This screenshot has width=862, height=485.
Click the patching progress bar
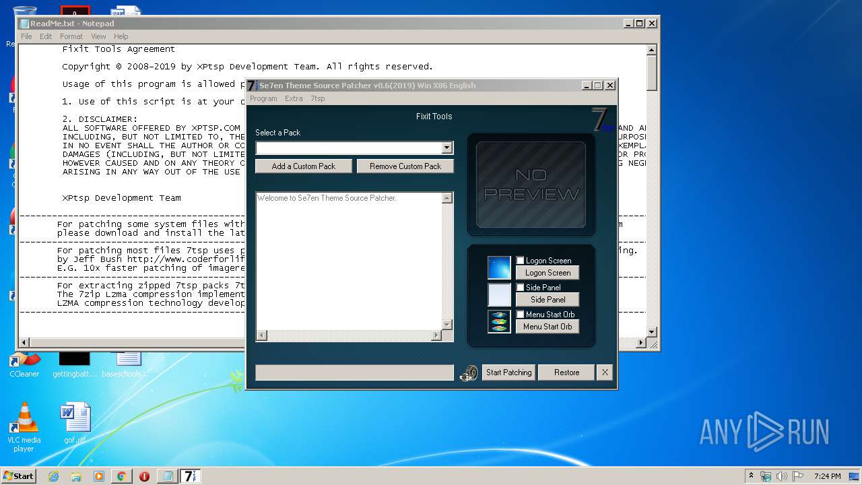pos(355,373)
